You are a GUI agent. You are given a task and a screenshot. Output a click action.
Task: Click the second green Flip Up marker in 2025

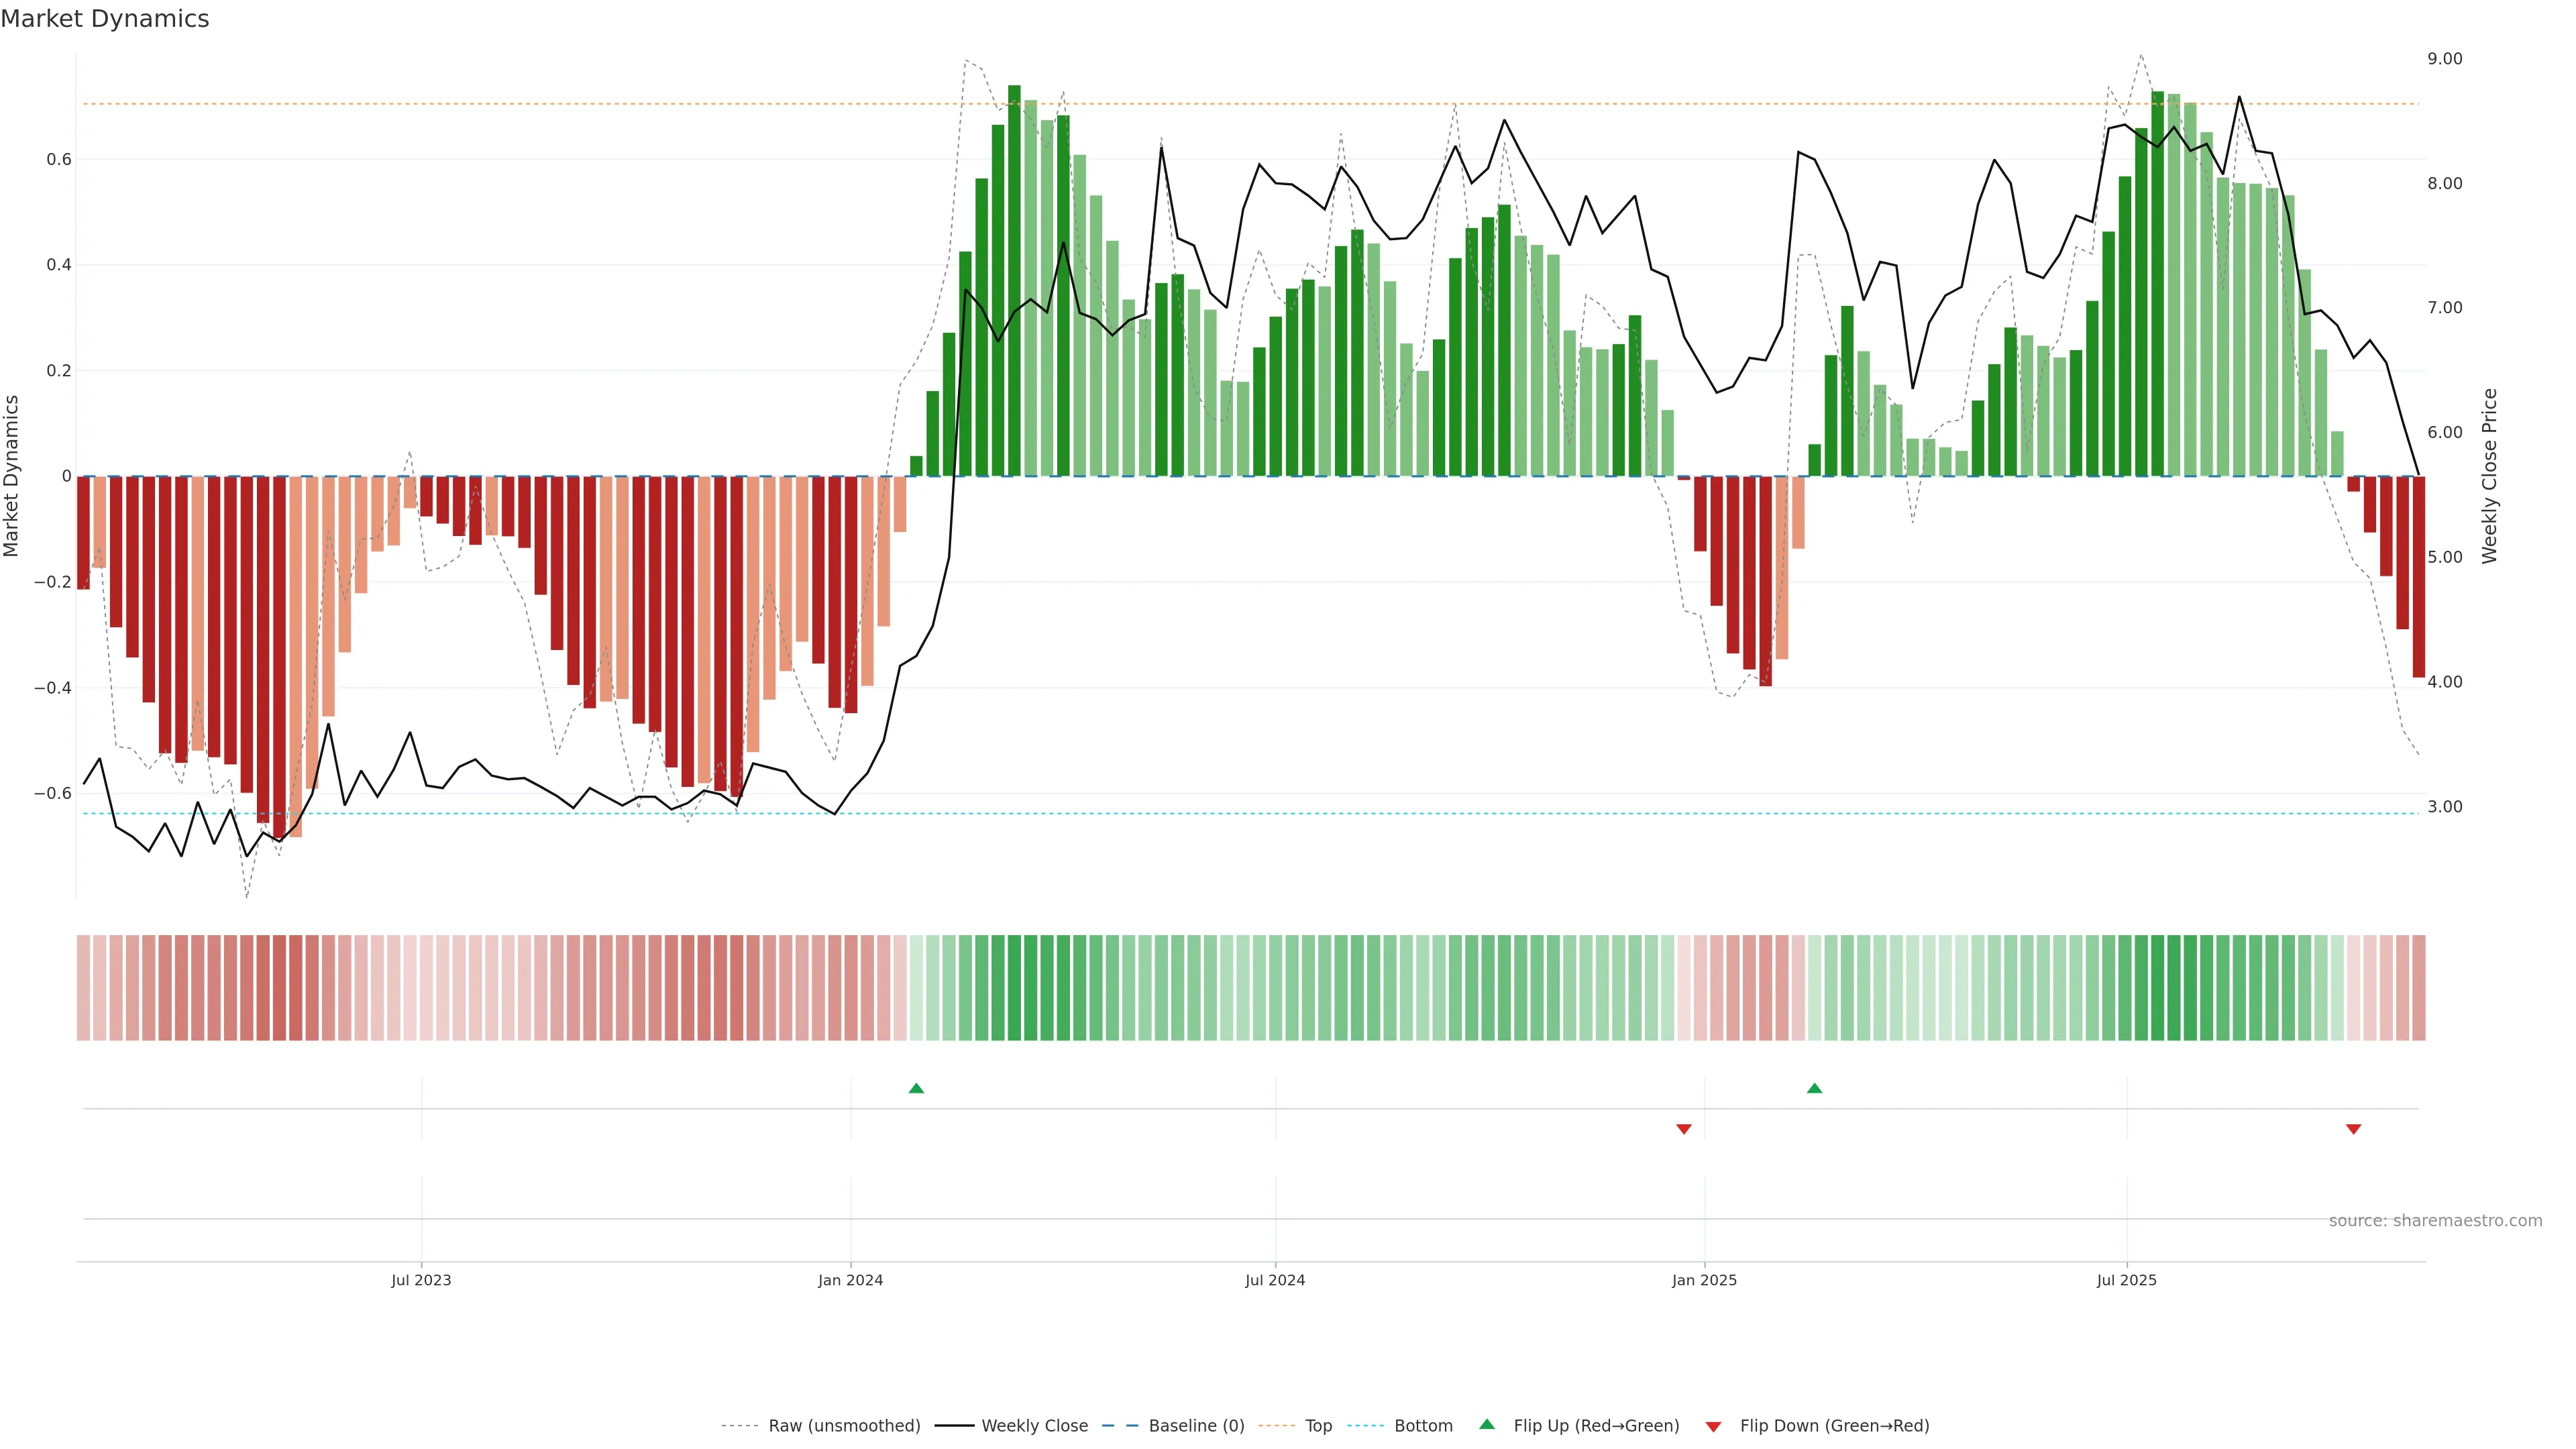pyautogui.click(x=1814, y=1088)
